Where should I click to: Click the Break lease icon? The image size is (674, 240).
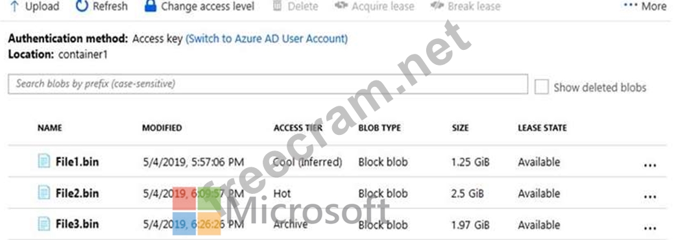(x=437, y=6)
